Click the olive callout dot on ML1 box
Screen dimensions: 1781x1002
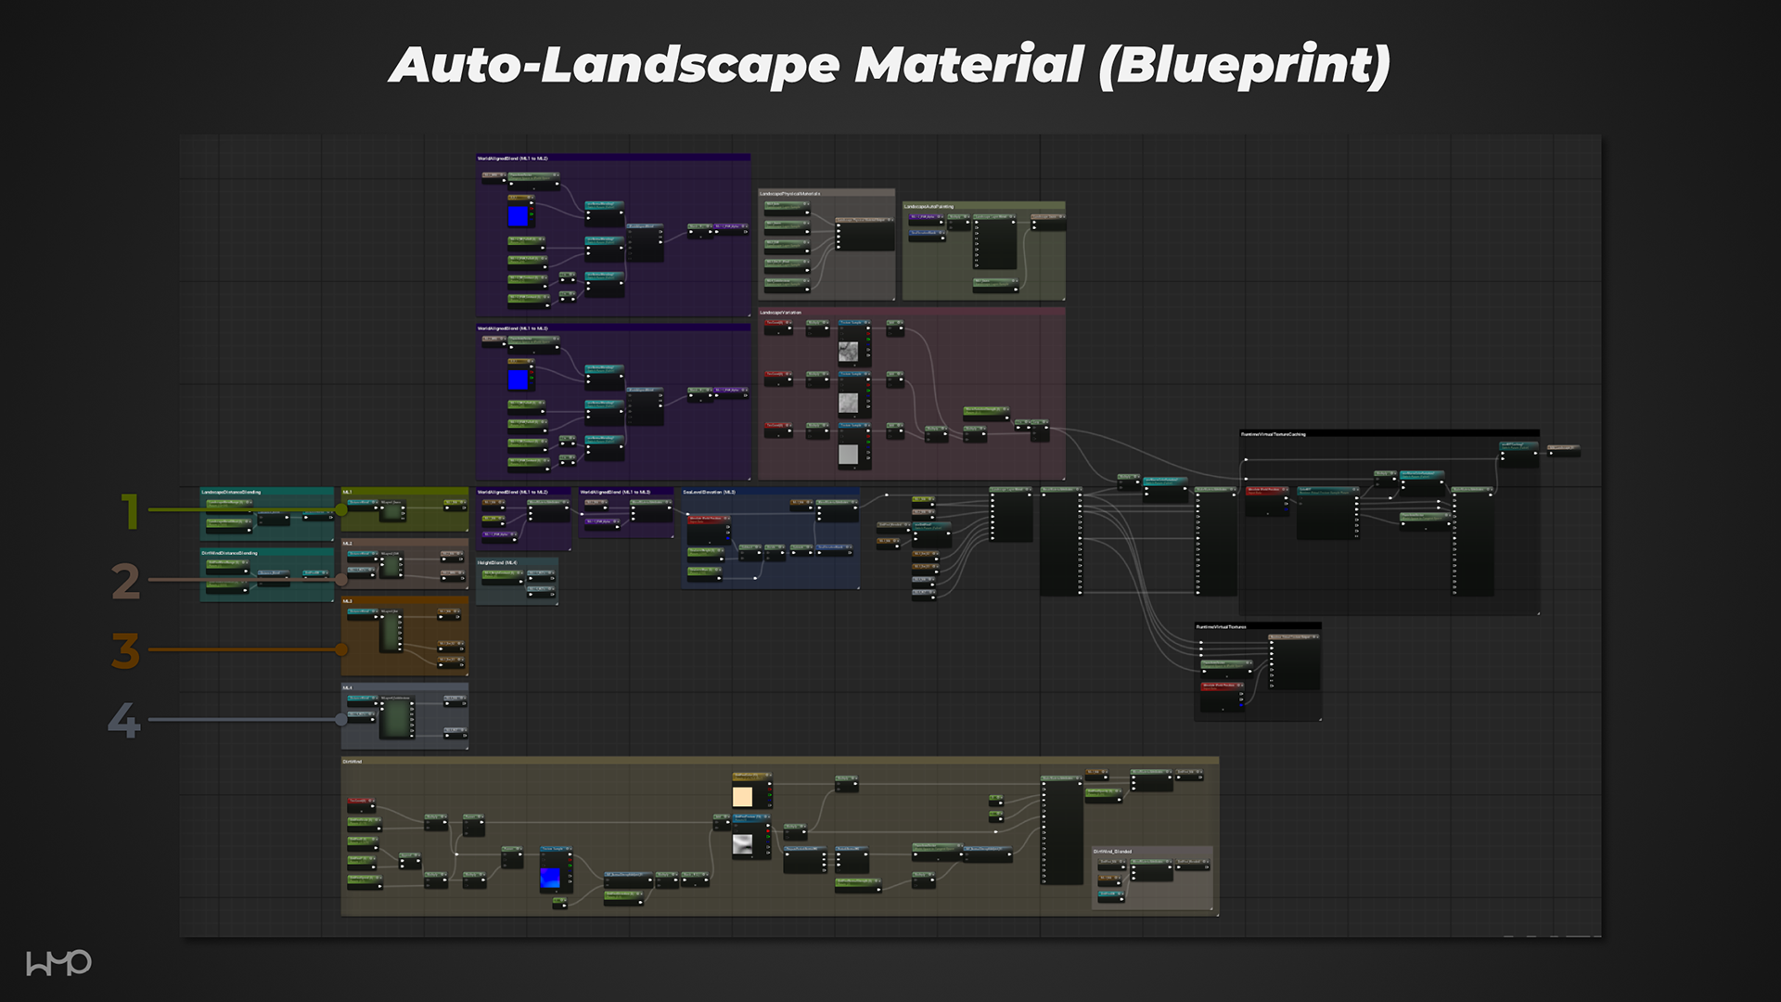click(341, 509)
